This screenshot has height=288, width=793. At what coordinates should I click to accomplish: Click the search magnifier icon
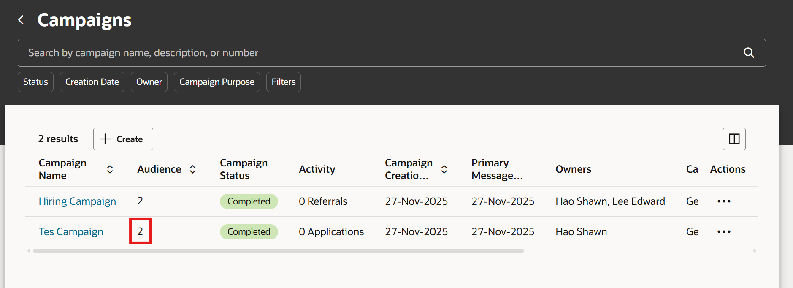(x=749, y=53)
